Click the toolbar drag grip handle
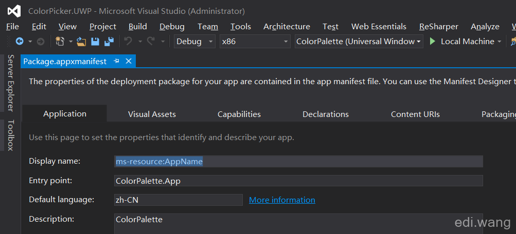The height and width of the screenshot is (234, 516). (x=9, y=42)
